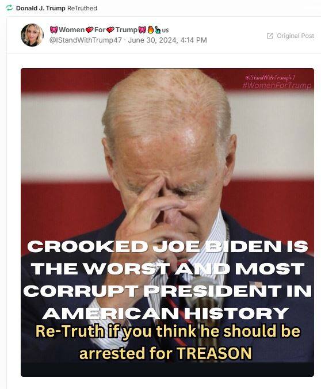The height and width of the screenshot is (389, 321).
Task: Open the external-link icon beside Original Post
Action: (270, 36)
